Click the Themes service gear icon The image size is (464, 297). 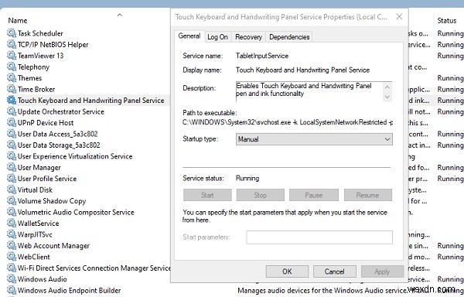tap(12, 78)
